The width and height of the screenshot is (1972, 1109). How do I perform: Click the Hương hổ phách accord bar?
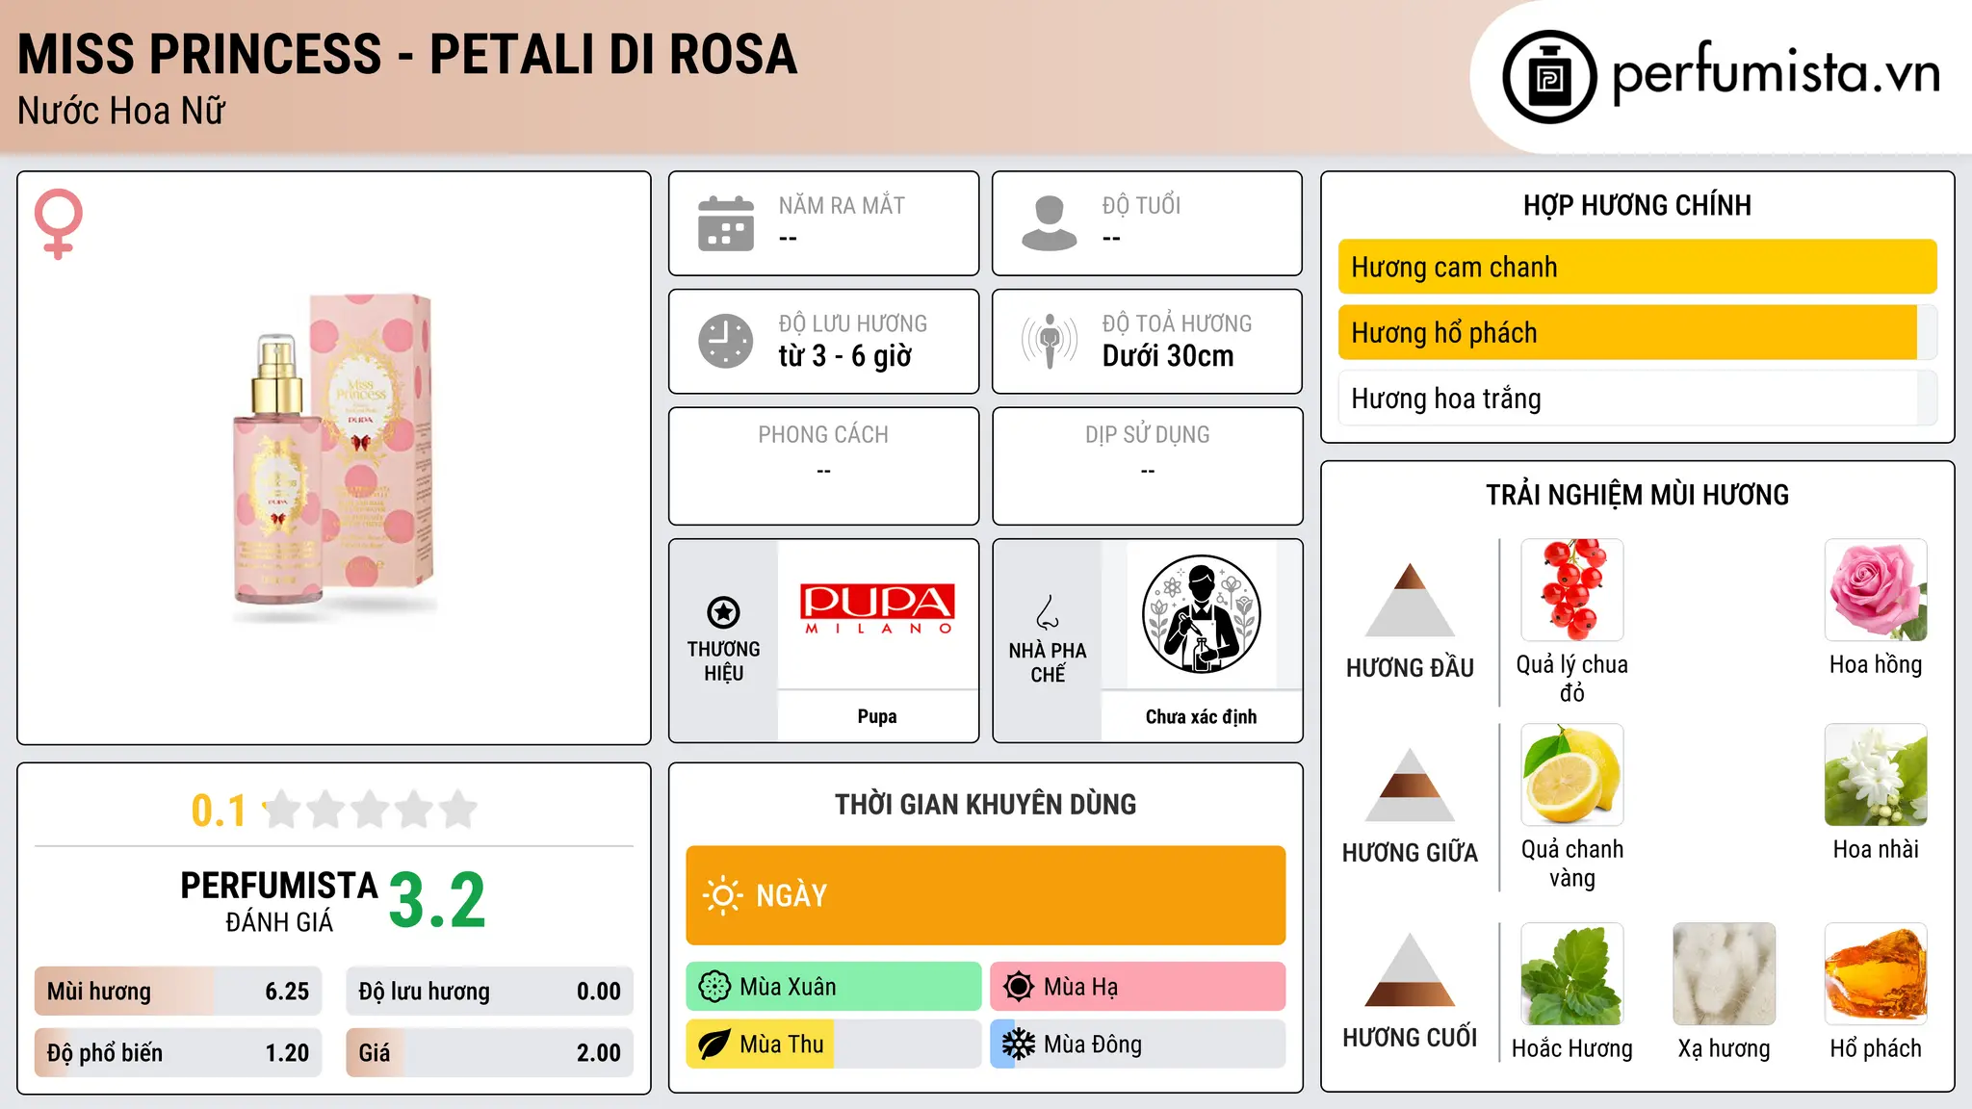coord(1637,333)
